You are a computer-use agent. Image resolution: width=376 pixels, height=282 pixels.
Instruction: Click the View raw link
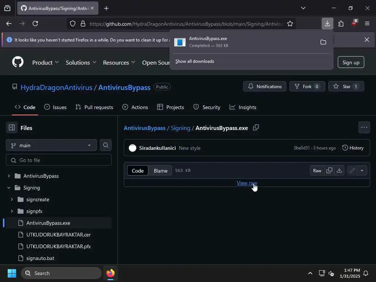coord(247,183)
